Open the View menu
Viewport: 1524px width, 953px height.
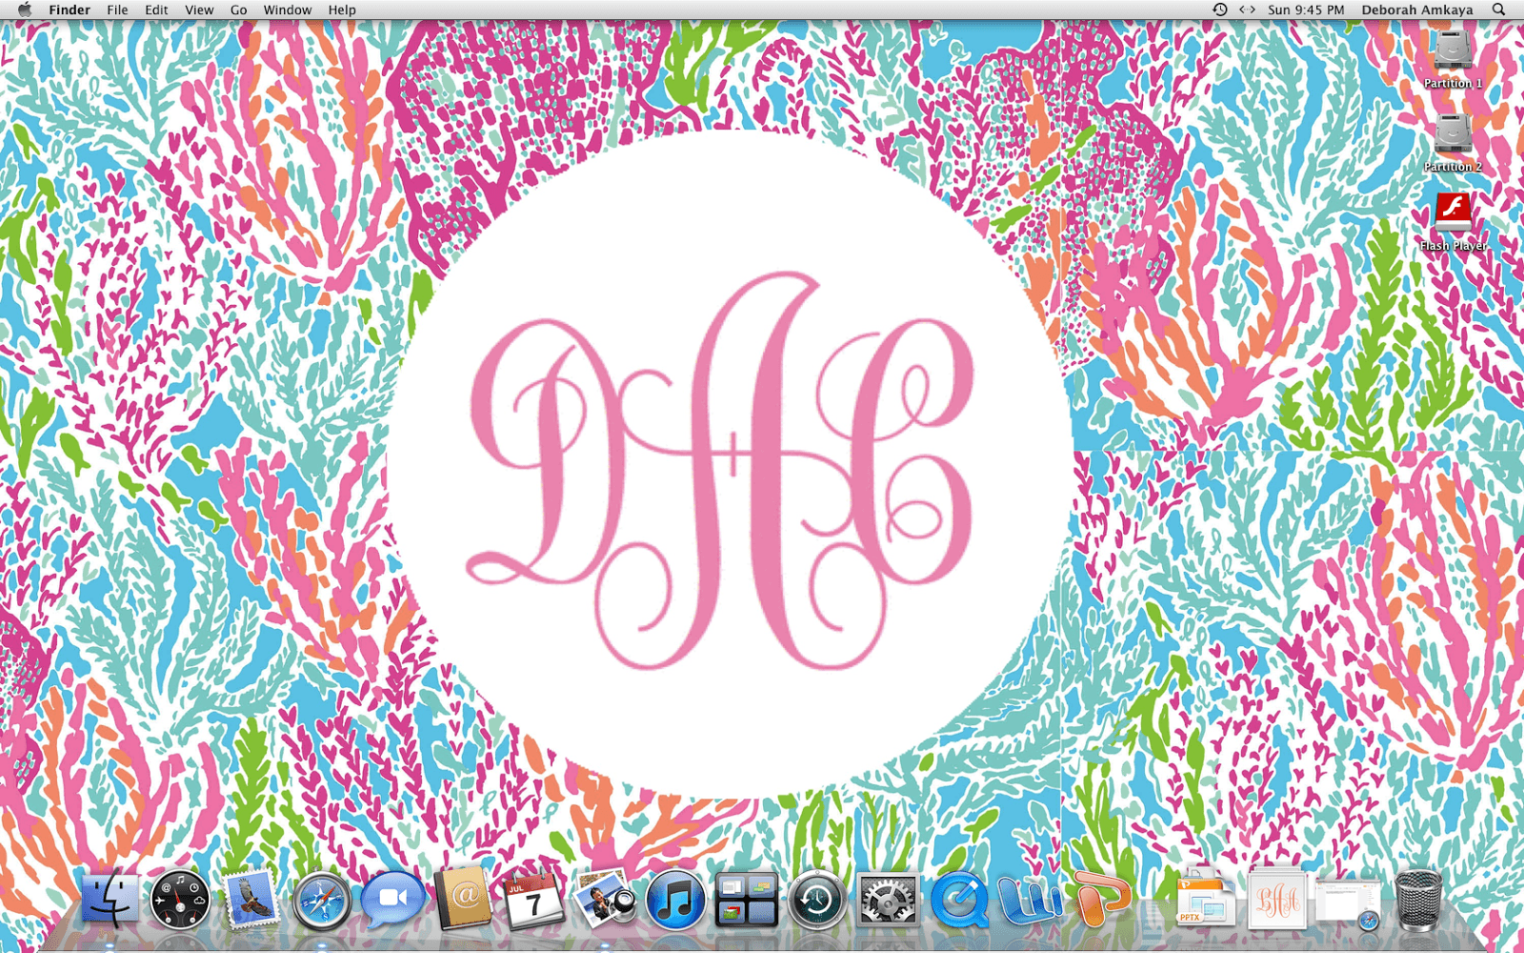pyautogui.click(x=199, y=10)
